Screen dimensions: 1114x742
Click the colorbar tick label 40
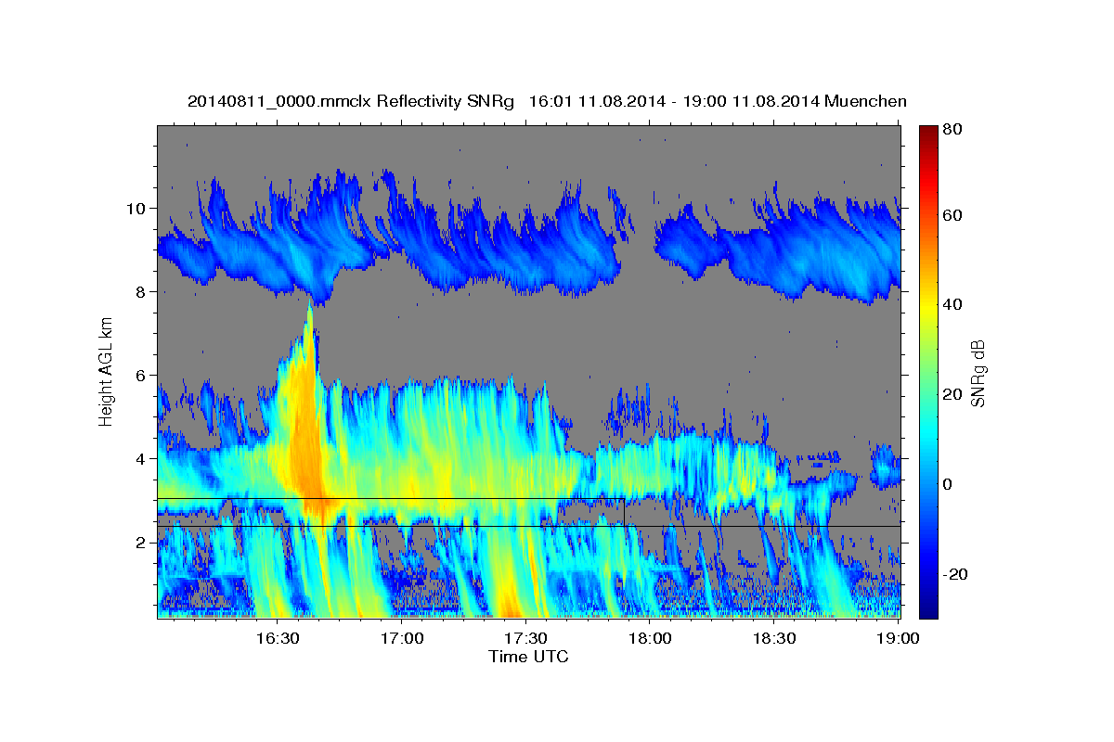tap(952, 303)
